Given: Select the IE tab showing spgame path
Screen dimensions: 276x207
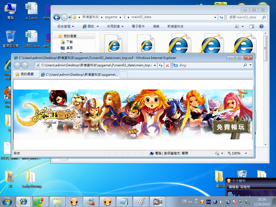Looking at the screenshot, I should click(80, 75).
